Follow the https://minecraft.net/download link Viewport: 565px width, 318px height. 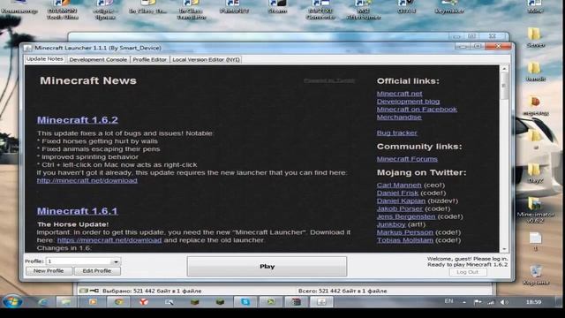(x=109, y=240)
